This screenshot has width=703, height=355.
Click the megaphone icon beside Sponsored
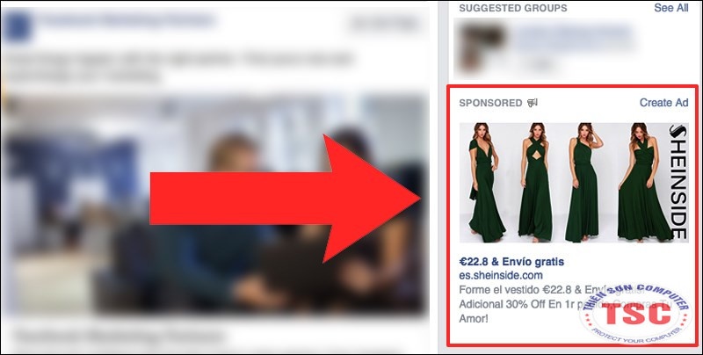(x=533, y=103)
